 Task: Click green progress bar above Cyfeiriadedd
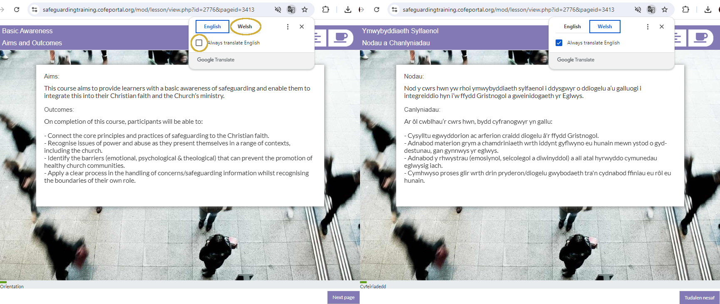(363, 282)
